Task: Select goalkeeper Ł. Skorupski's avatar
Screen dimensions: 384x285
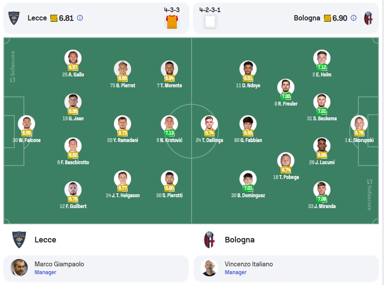Action: (359, 123)
